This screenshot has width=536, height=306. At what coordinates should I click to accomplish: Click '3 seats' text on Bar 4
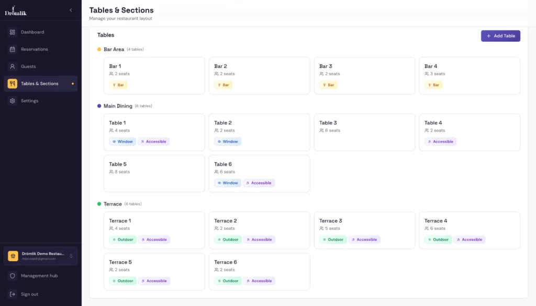pyautogui.click(x=438, y=74)
